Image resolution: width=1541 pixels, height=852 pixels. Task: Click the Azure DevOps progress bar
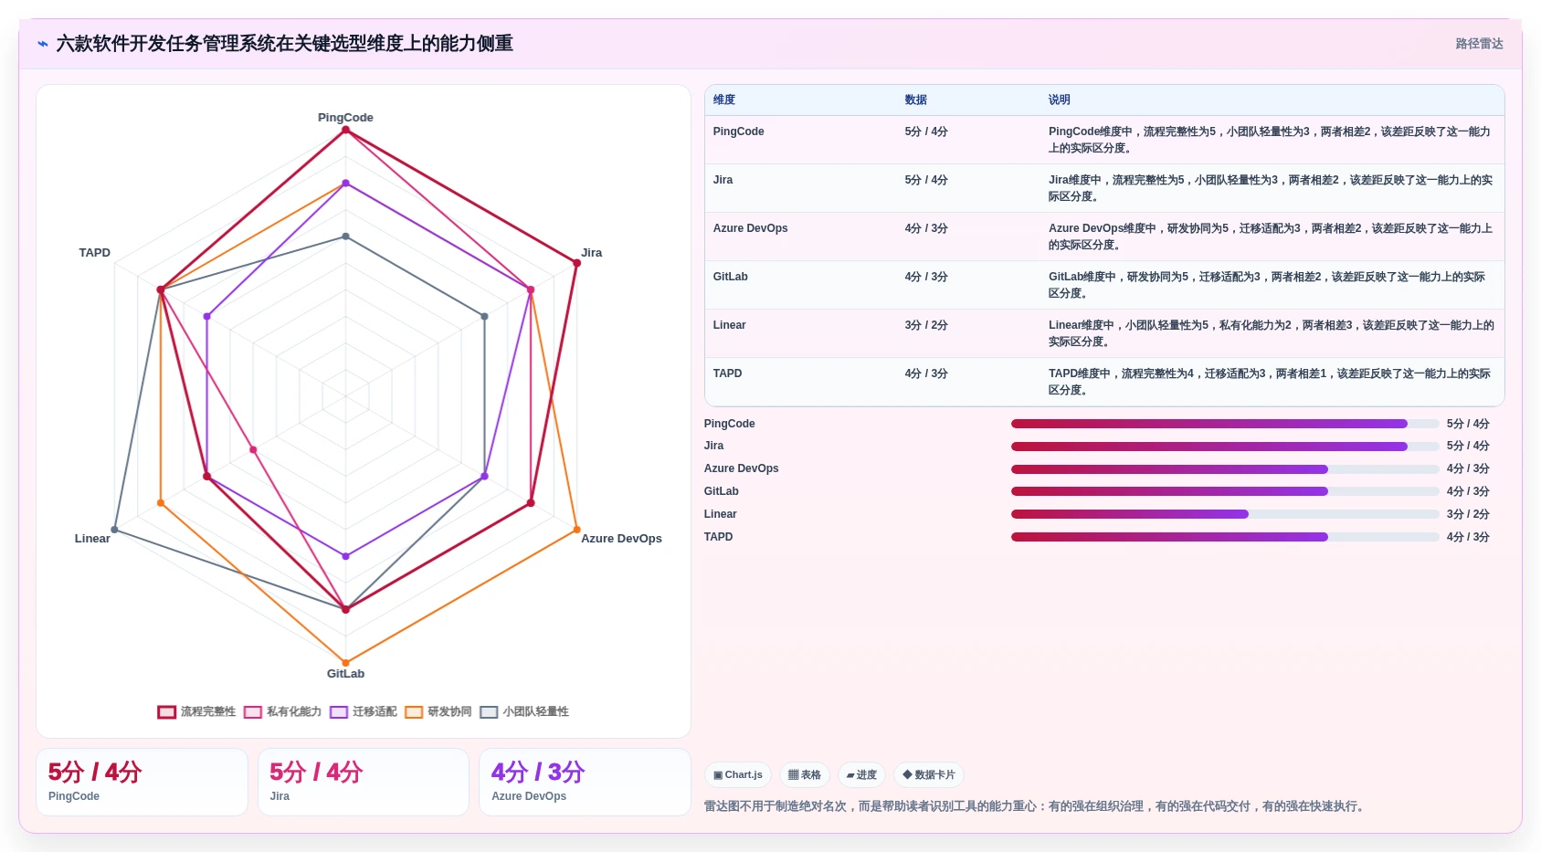(x=1225, y=469)
